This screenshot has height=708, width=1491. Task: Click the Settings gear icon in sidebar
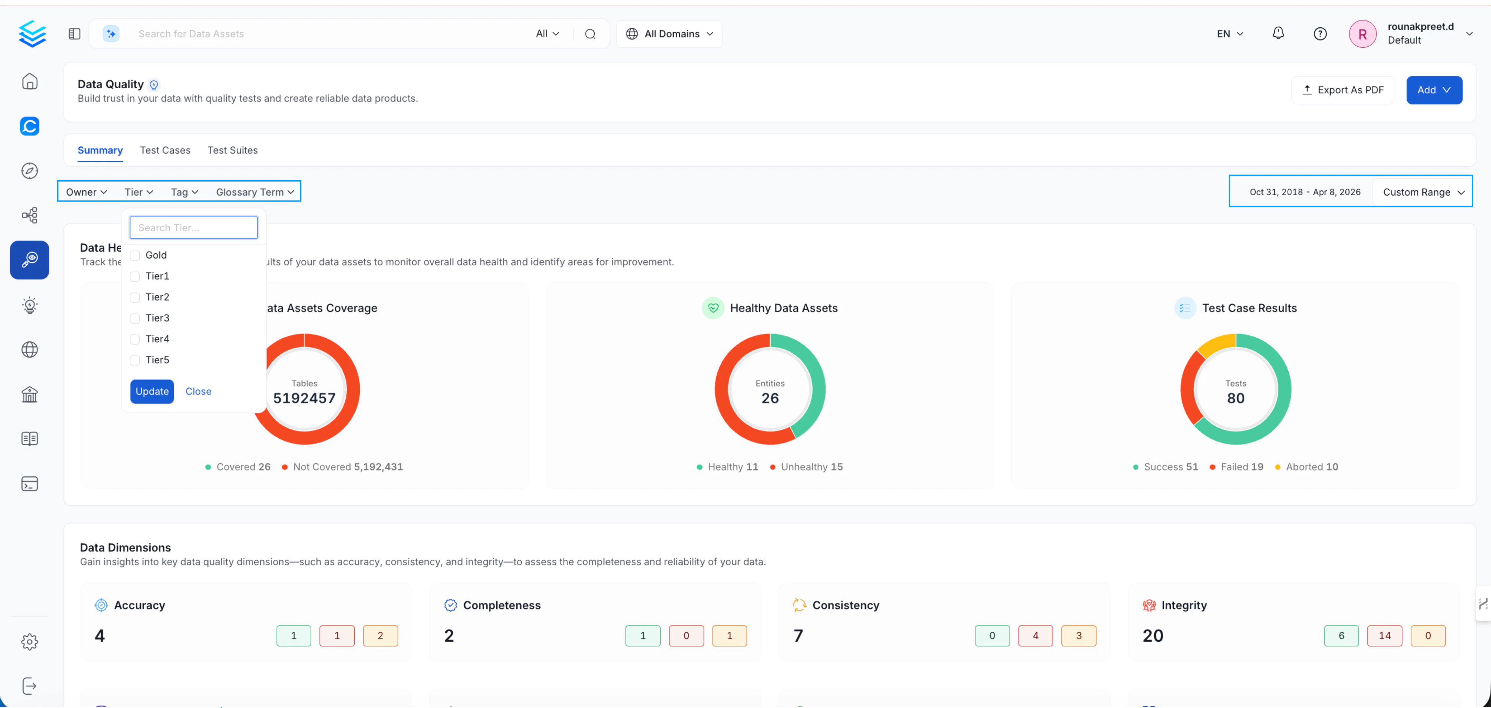(30, 641)
